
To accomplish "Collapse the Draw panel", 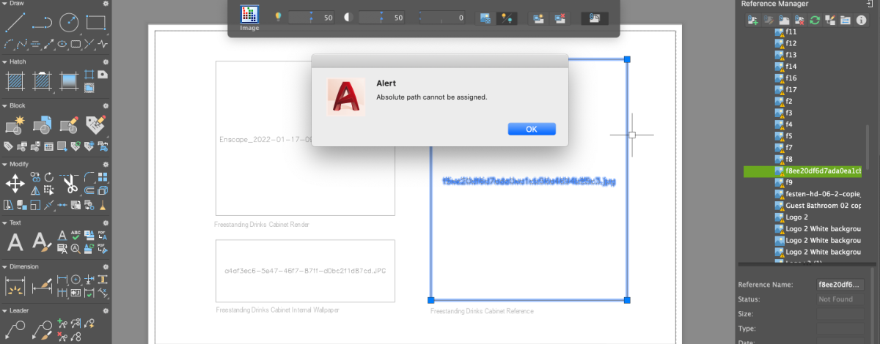I will tap(4, 4).
